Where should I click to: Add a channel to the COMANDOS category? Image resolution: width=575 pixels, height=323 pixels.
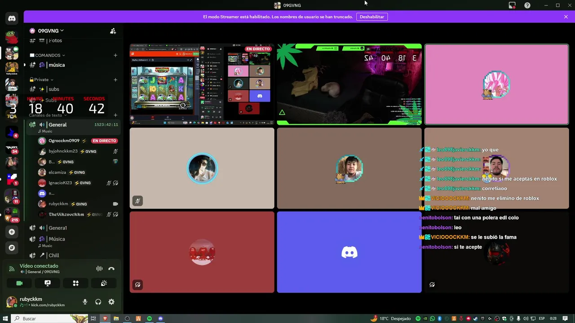[115, 55]
